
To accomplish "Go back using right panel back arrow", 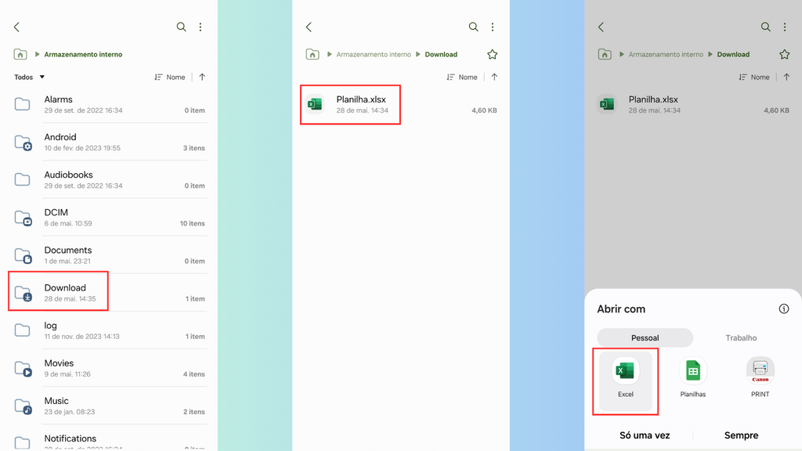I will click(x=601, y=27).
